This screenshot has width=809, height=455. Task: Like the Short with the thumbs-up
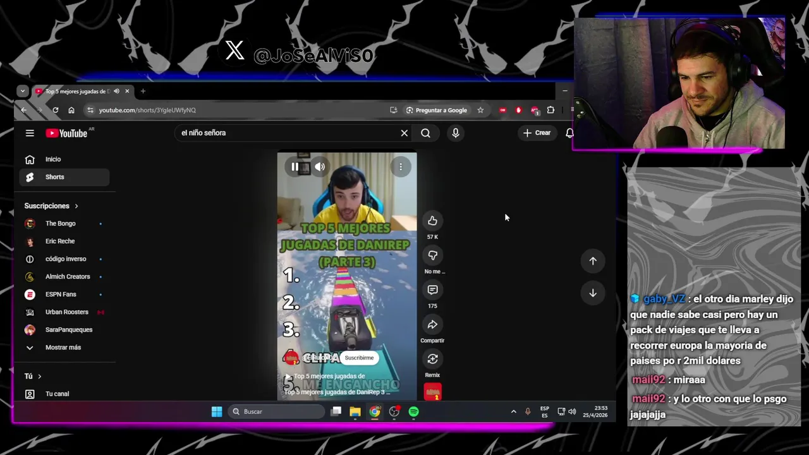pos(432,221)
